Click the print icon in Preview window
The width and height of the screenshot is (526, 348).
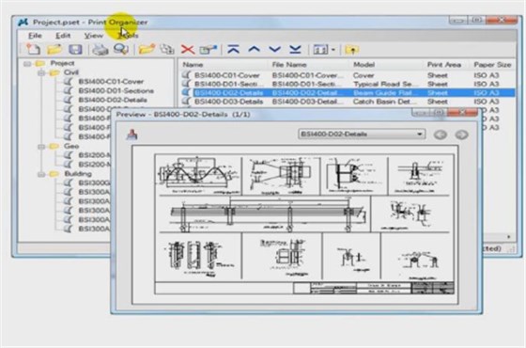pos(131,134)
